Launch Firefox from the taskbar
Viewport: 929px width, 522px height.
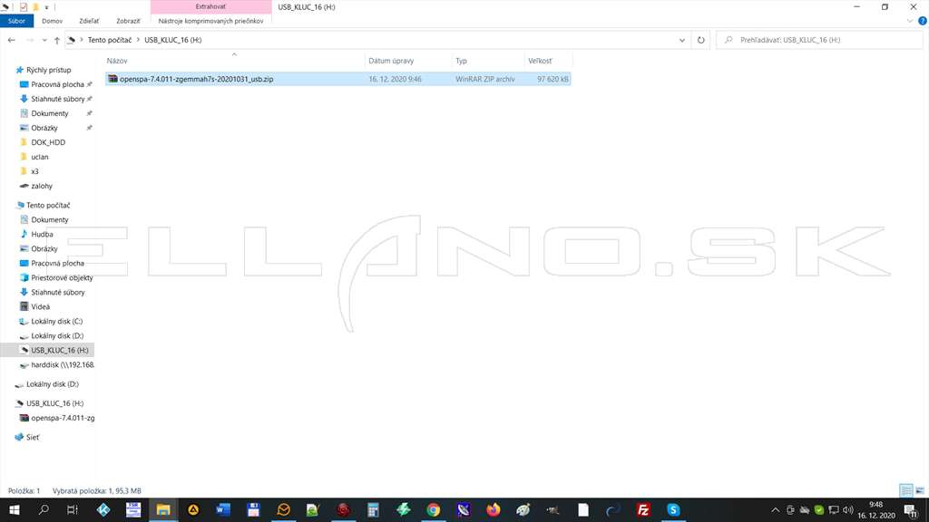493,509
